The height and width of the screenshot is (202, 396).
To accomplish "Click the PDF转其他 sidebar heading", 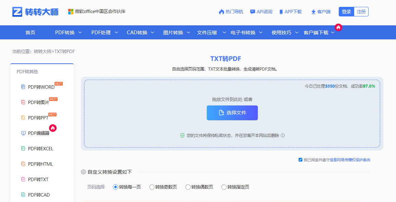I will point(27,72).
